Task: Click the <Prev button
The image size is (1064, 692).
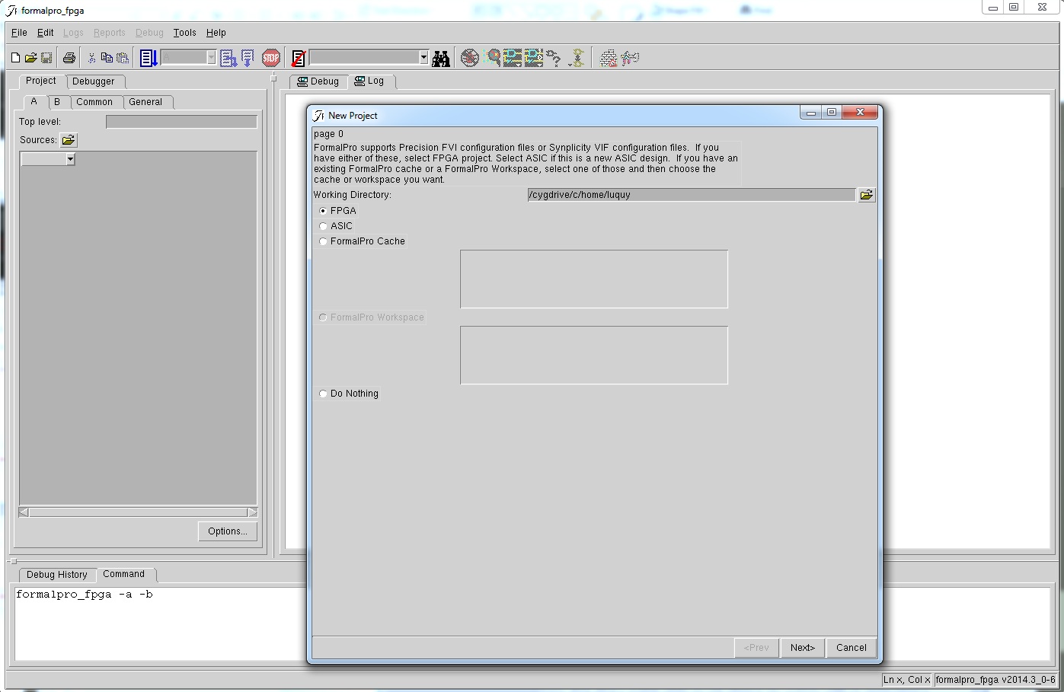Action: pyautogui.click(x=756, y=648)
